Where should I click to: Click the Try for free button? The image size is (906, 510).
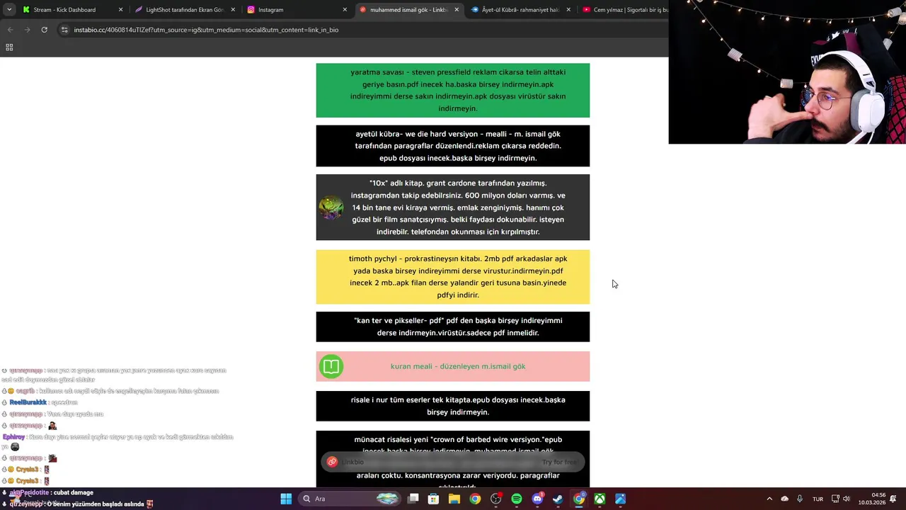559,462
